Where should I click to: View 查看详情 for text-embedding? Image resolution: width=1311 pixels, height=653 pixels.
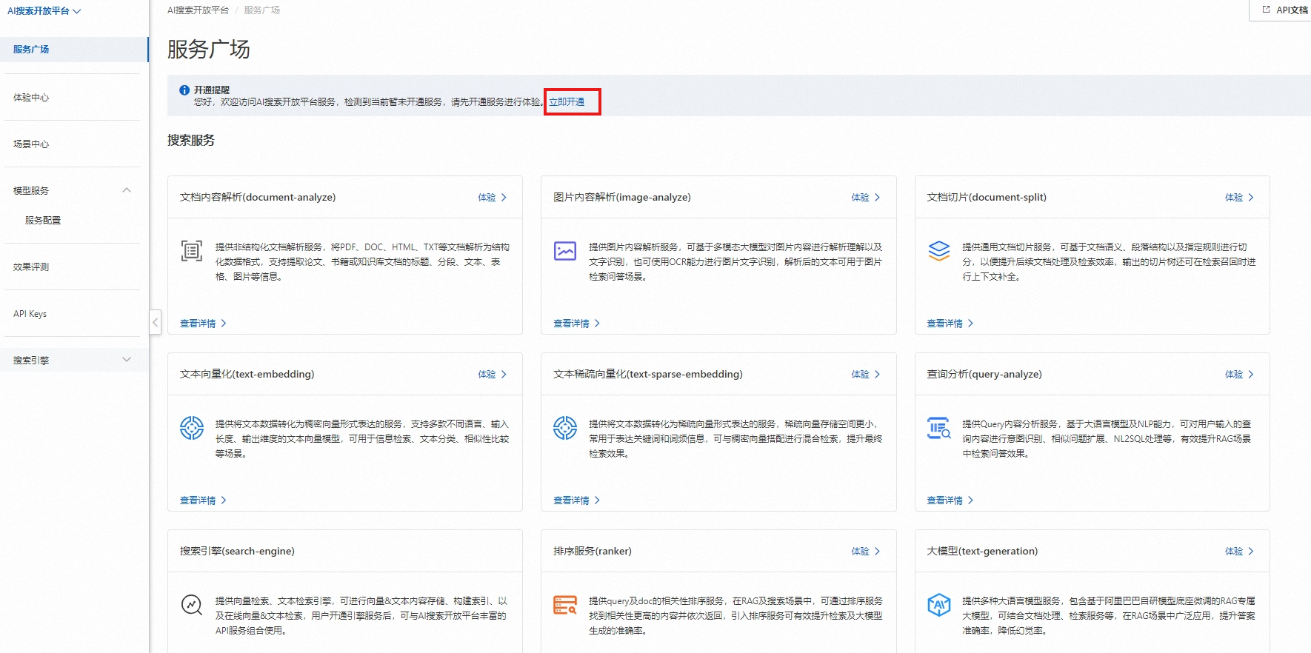203,500
